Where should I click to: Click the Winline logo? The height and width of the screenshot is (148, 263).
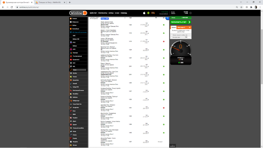coord(78,13)
